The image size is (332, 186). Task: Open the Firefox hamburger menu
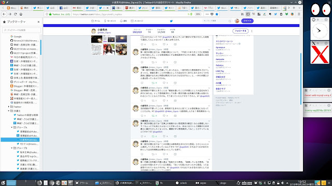[299, 14]
